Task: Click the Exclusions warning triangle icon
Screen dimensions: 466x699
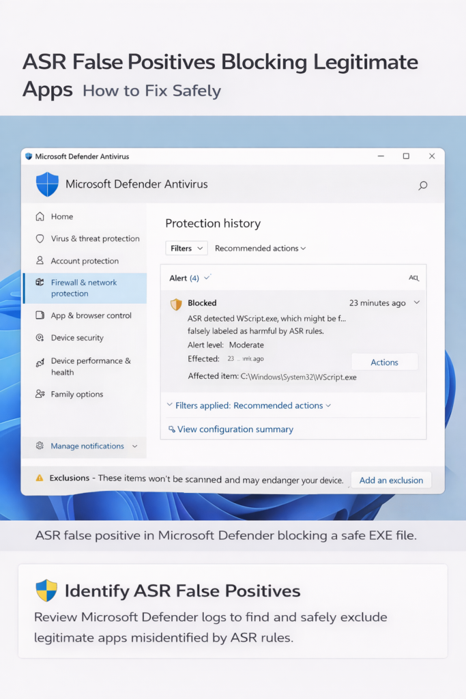Action: coord(40,478)
